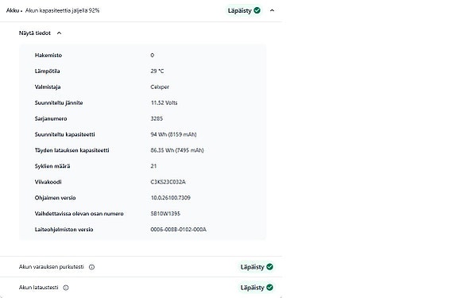Select the value 11.52 Volts
The width and height of the screenshot is (457, 298).
click(x=164, y=103)
